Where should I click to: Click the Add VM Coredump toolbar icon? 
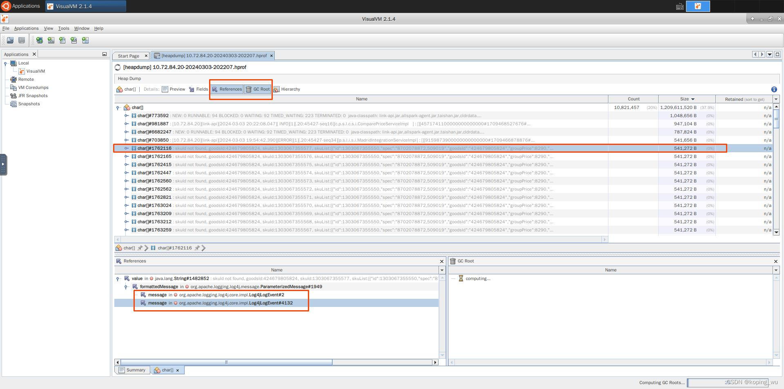point(62,40)
